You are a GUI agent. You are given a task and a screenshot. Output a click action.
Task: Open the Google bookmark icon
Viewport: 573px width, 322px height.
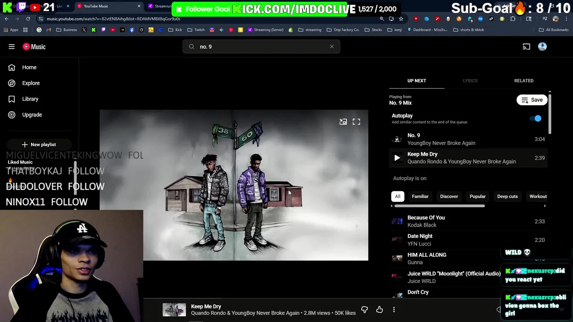(x=39, y=30)
